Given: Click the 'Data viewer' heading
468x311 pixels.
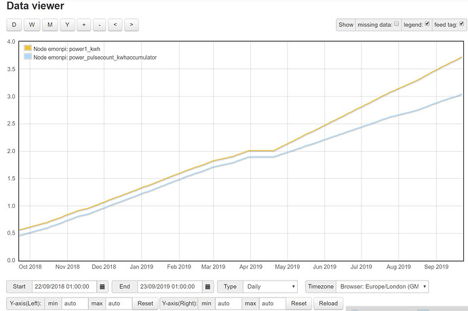Looking at the screenshot, I should coord(35,5).
